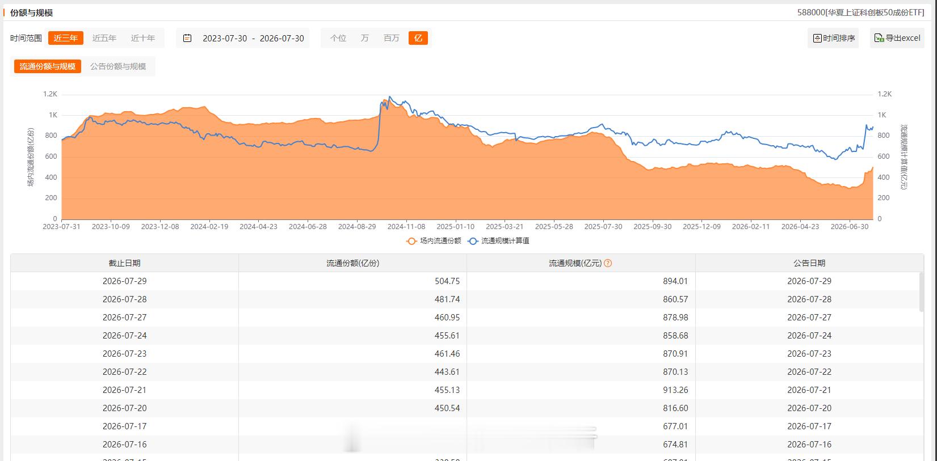This screenshot has width=937, height=461.
Task: Click the calendar icon in date range
Action: (x=187, y=38)
